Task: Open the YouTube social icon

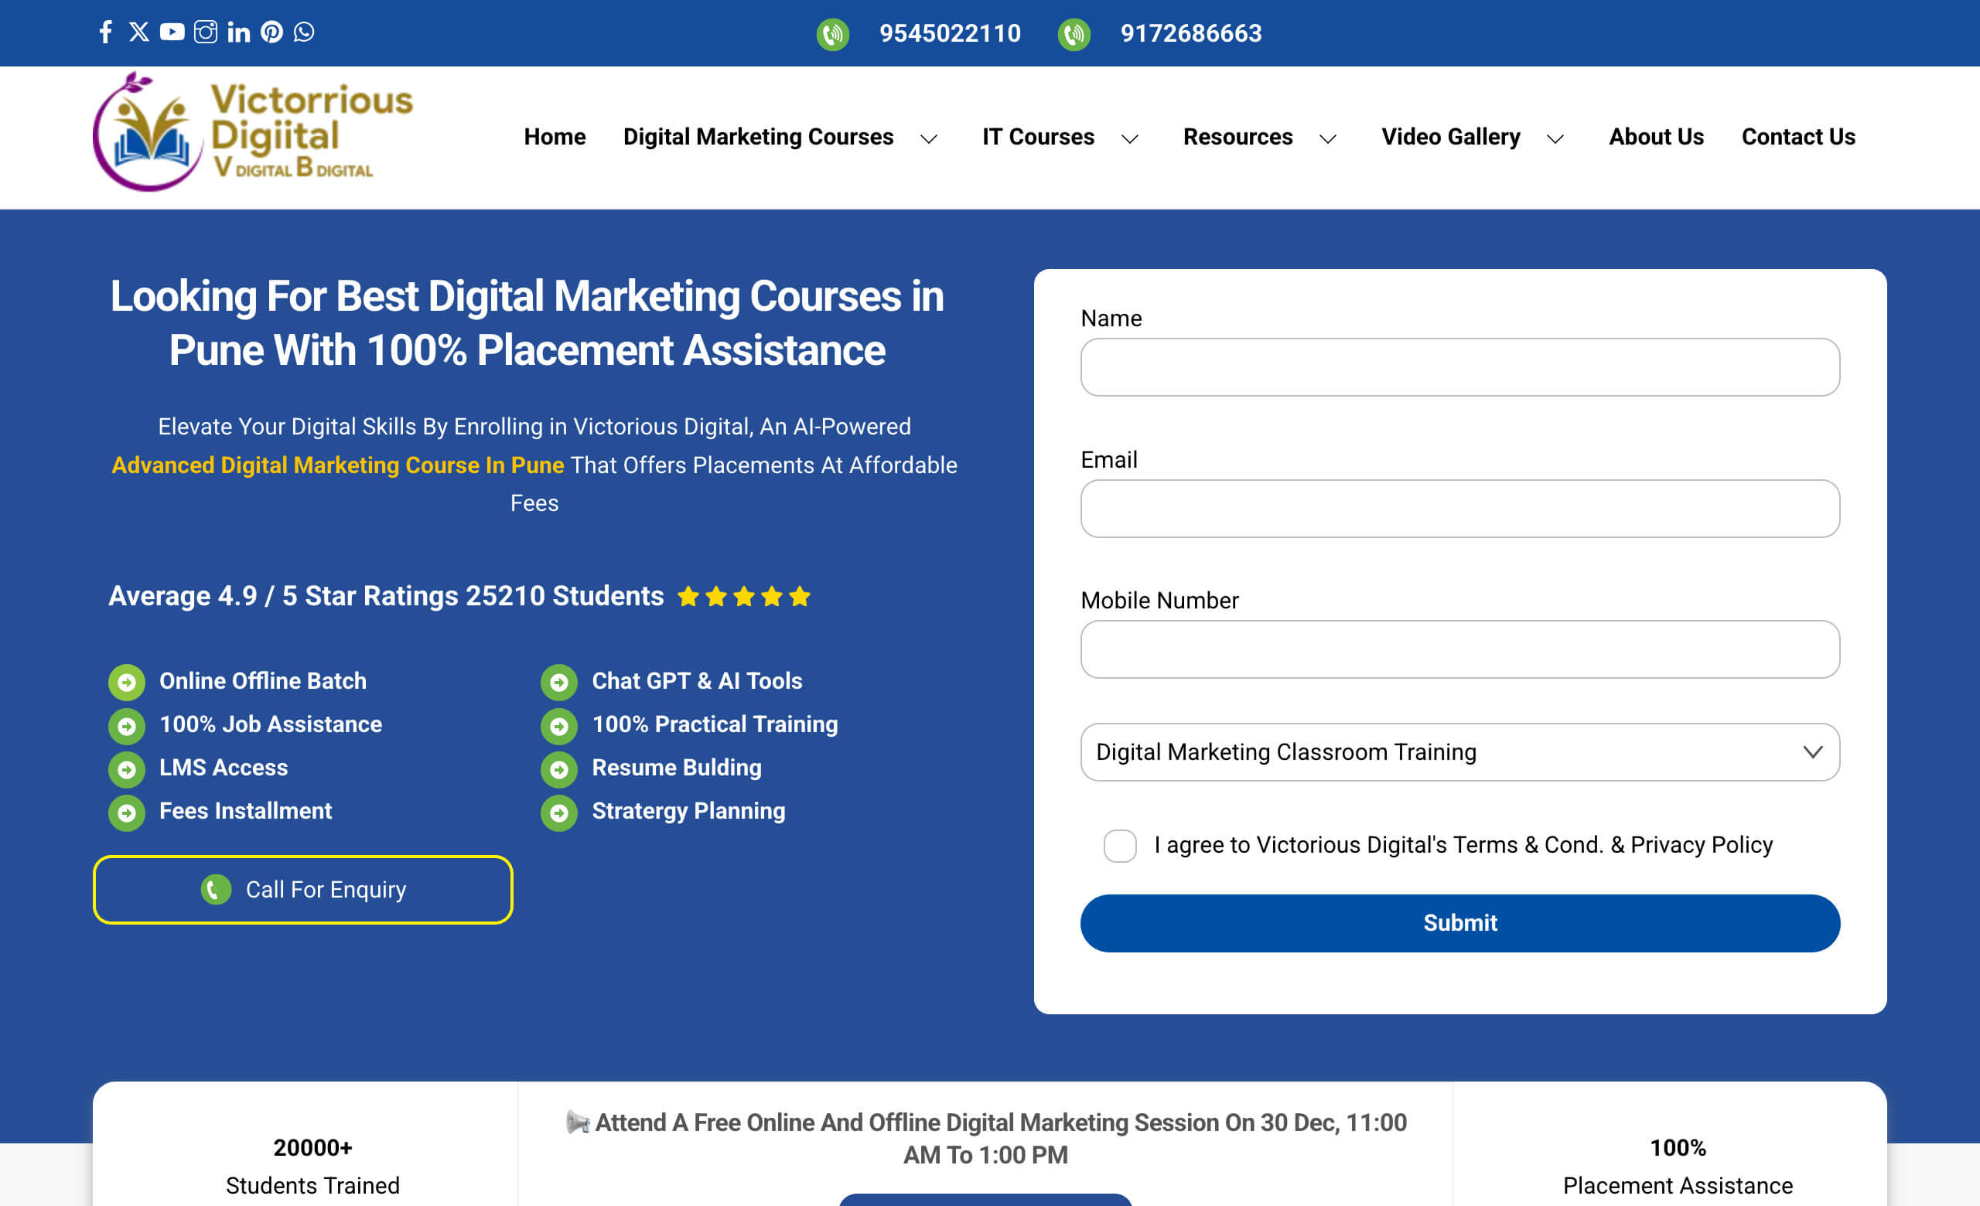Action: [172, 32]
